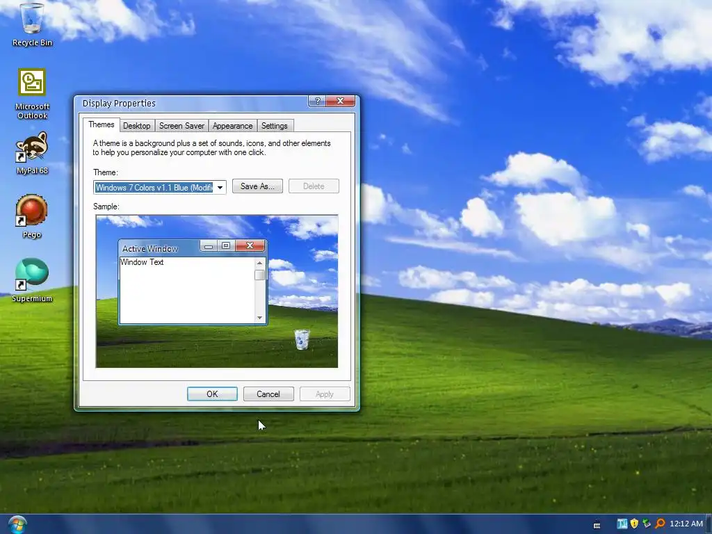
Task: Switch to the Themes tab
Action: point(102,124)
